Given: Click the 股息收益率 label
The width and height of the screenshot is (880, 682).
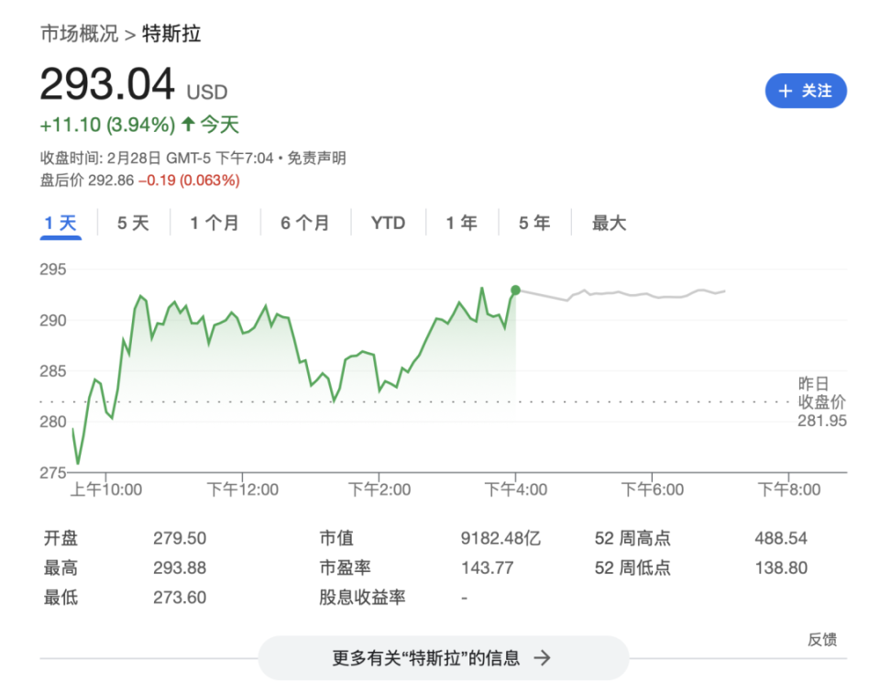Looking at the screenshot, I should (363, 598).
